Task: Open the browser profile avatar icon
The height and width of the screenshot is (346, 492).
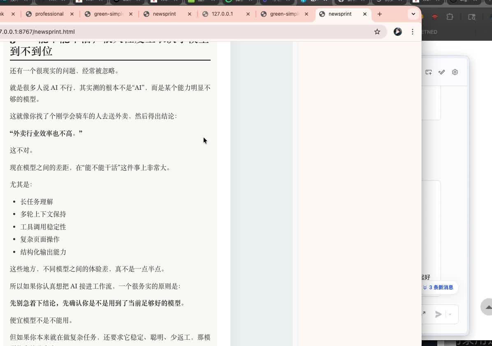Action: coord(397,31)
